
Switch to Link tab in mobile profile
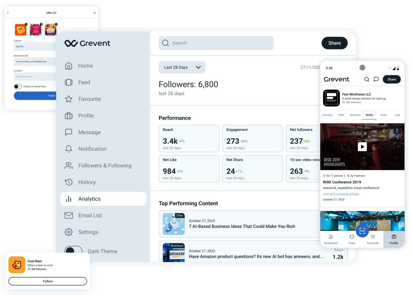tap(397, 115)
